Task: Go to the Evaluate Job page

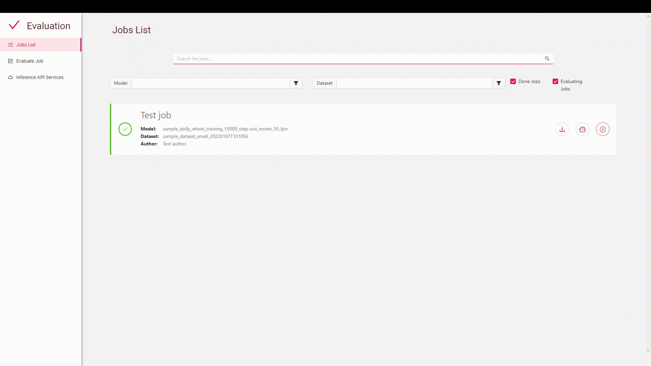Action: point(30,61)
